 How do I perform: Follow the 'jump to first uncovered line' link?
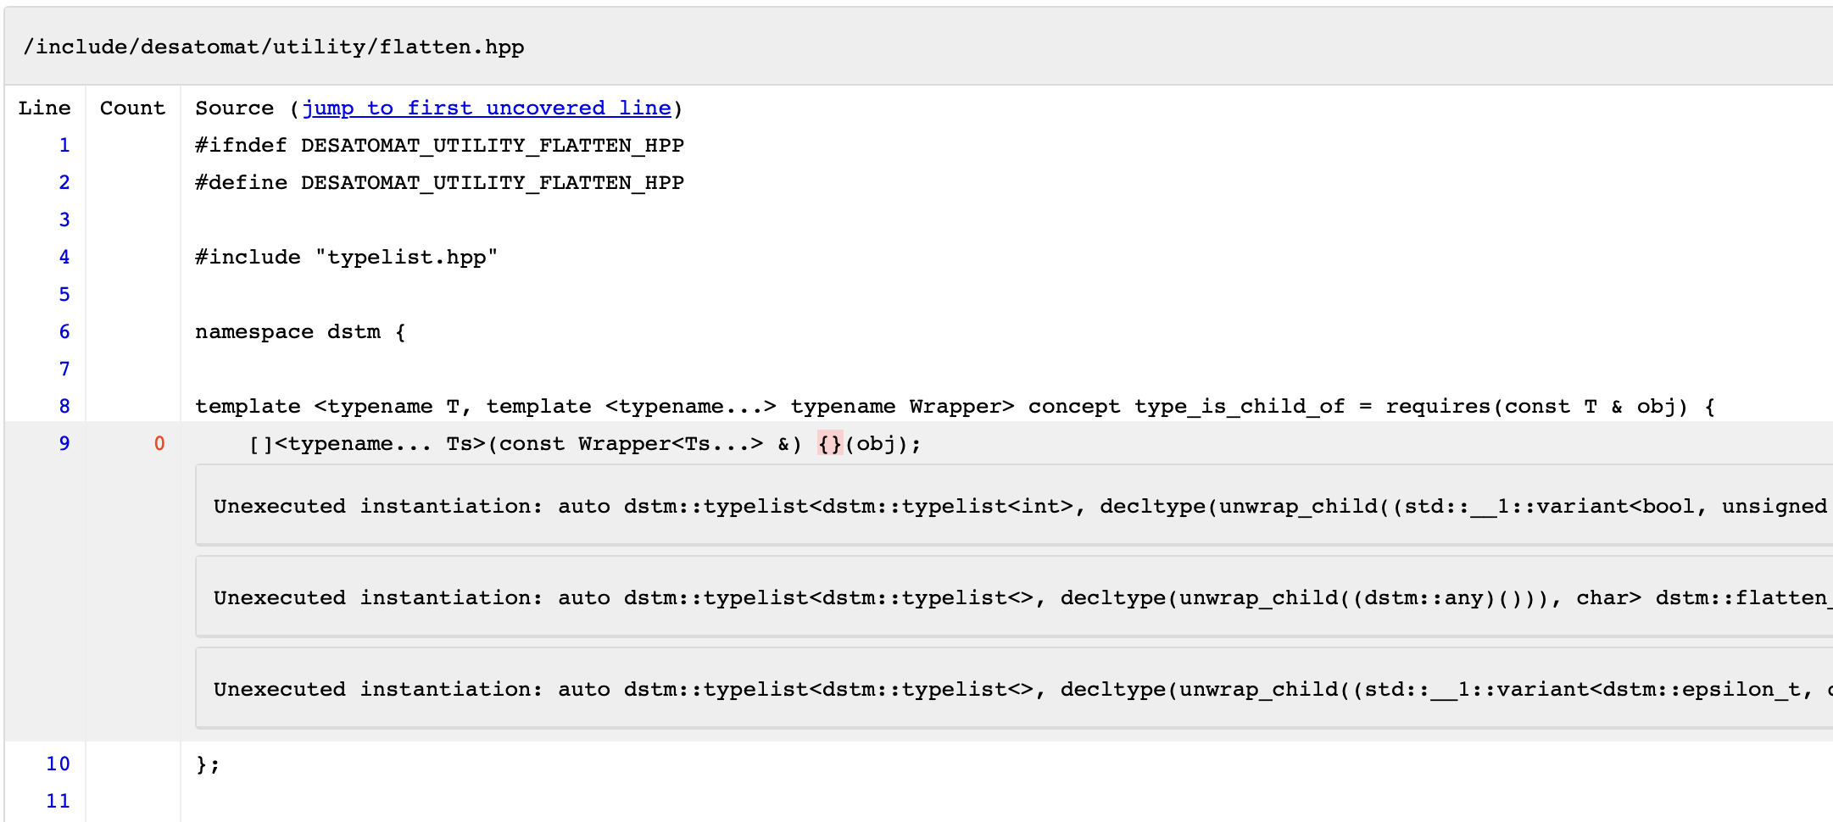point(487,108)
